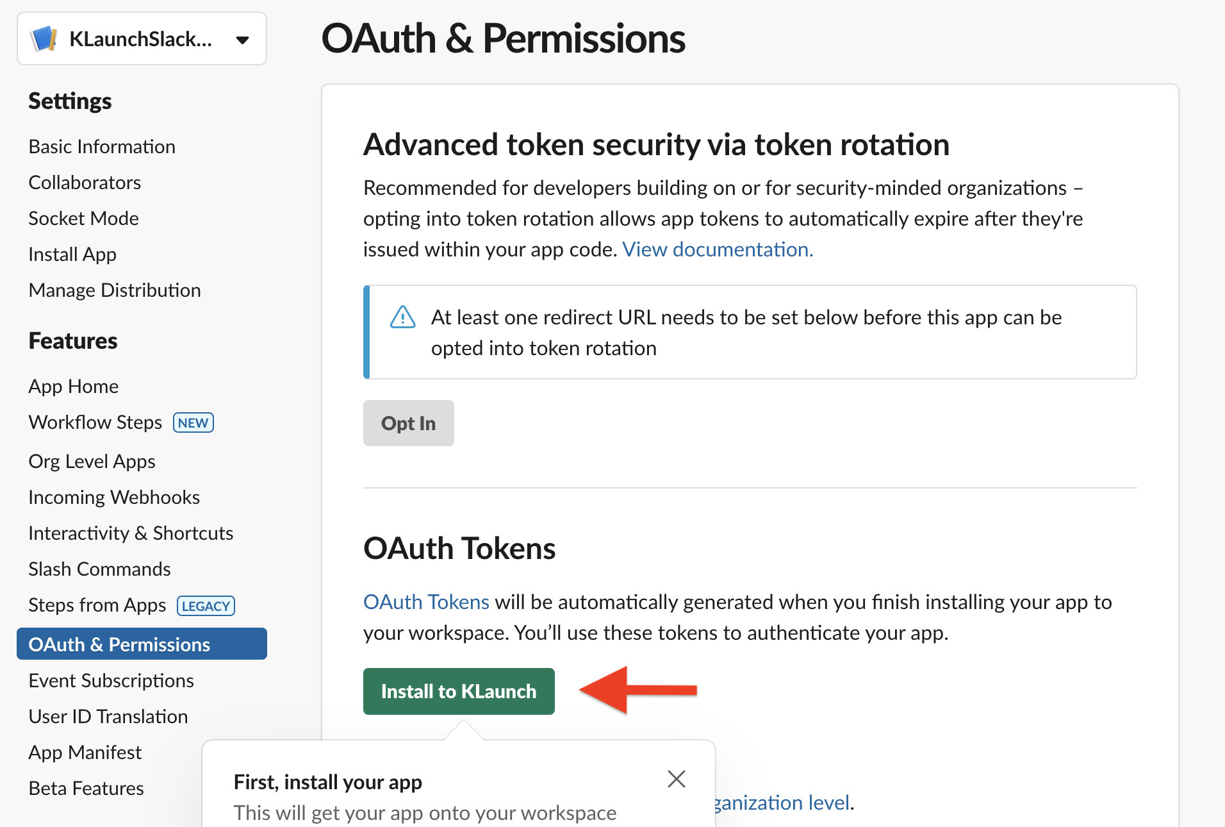Image resolution: width=1225 pixels, height=827 pixels.
Task: Click the LEGACY badge beside Steps from Apps
Action: tap(206, 606)
